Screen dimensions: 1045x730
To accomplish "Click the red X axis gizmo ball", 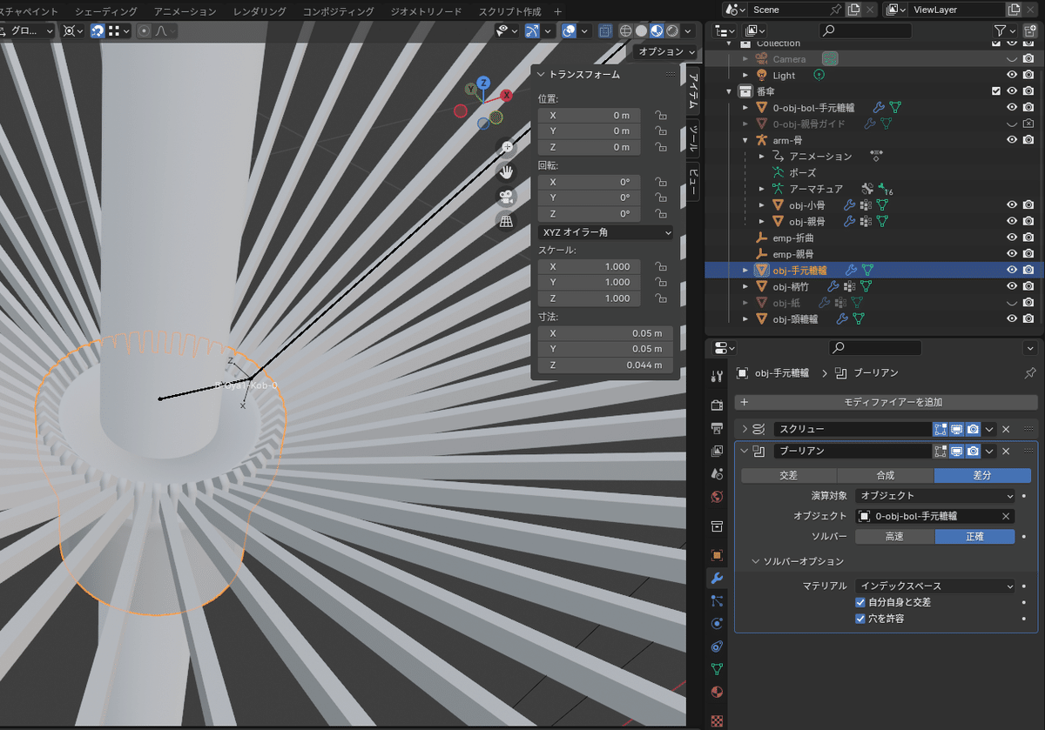I will [506, 96].
